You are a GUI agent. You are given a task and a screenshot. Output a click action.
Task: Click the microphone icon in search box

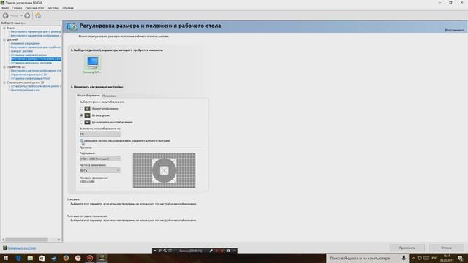(404, 258)
